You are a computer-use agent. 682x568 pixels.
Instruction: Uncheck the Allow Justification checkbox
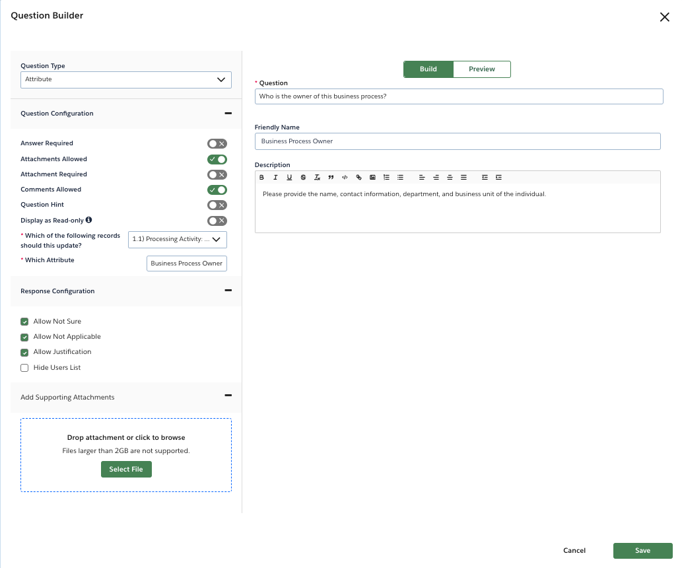pyautogui.click(x=24, y=351)
